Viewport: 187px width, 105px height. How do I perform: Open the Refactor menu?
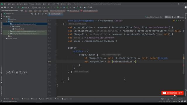pyautogui.click(x=39, y=4)
